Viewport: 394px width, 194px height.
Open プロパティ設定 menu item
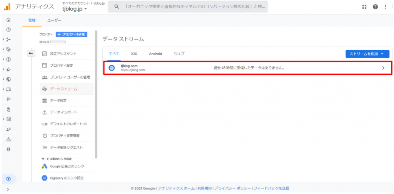click(x=67, y=65)
